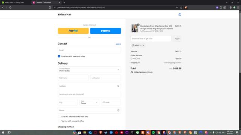The height and width of the screenshot is (135, 241).
Task: Check Text me with news and offers
Action: [59, 121]
